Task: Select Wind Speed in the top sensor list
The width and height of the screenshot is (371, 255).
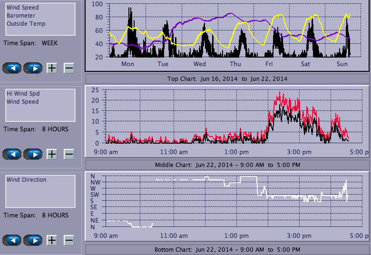Action: [23, 8]
